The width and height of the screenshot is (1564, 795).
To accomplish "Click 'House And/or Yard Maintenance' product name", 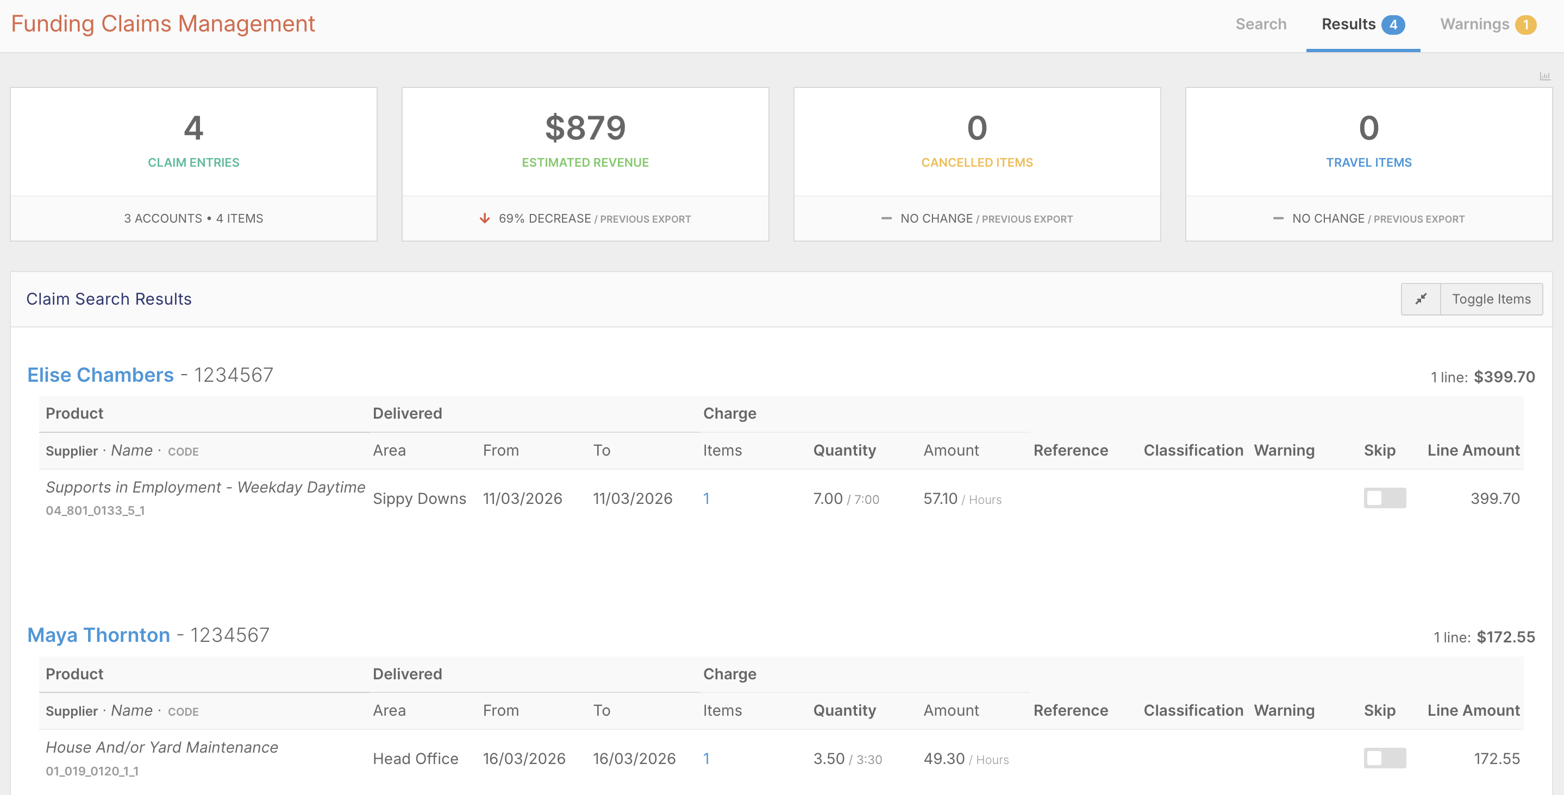I will 161,747.
